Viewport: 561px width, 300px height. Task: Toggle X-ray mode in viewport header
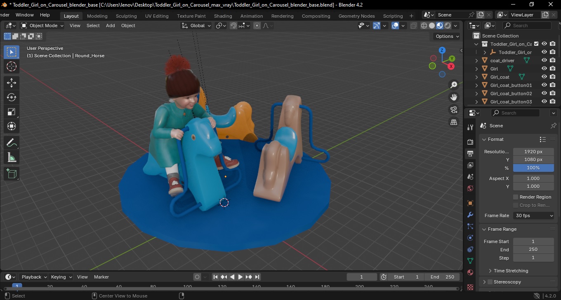tap(414, 26)
